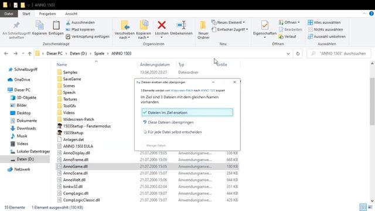The image size is (375, 211).
Task: Create a Neuer Ordner
Action: click(x=203, y=30)
